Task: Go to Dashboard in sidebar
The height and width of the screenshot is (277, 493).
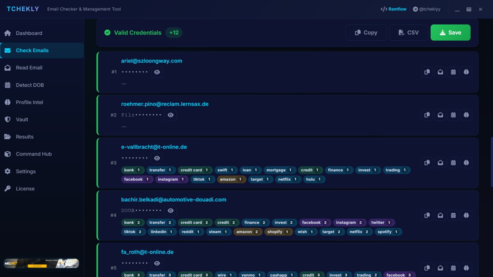Action: click(42, 33)
